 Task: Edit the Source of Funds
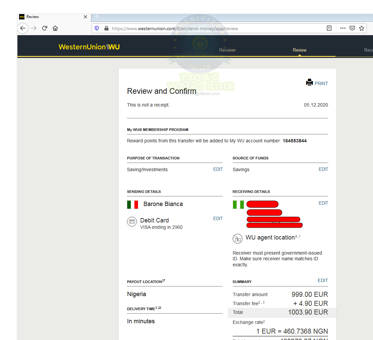(x=323, y=169)
